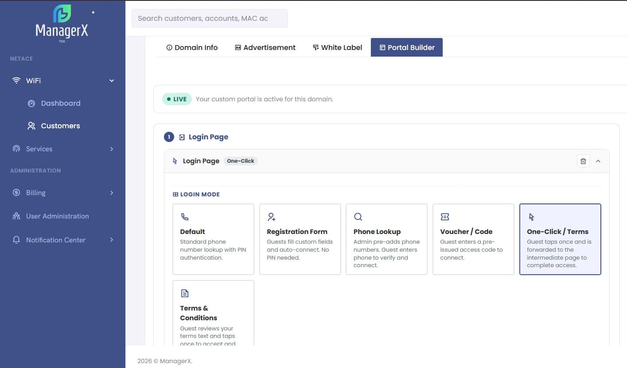Click the Billing dollar icon
Screen dimensions: 627x368
coord(16,193)
